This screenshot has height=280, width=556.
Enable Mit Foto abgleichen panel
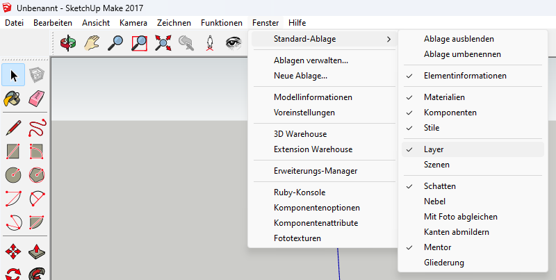(473, 217)
